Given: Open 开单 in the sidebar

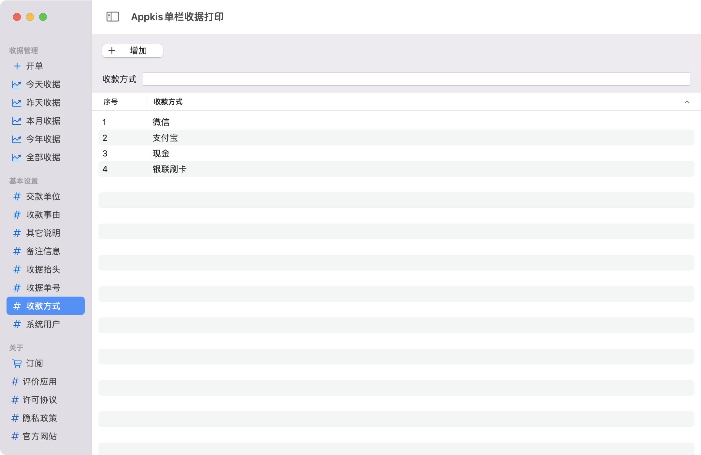Looking at the screenshot, I should (46, 66).
